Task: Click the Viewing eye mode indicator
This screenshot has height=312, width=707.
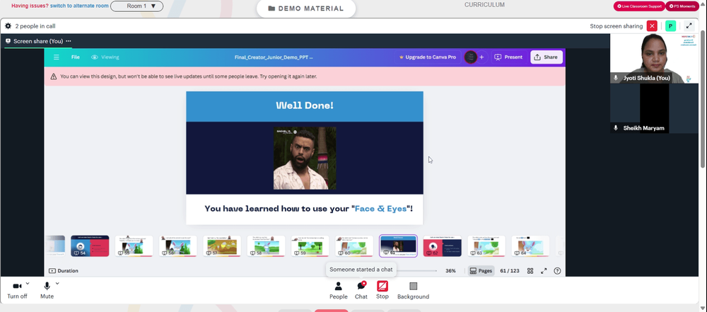Action: pyautogui.click(x=105, y=57)
